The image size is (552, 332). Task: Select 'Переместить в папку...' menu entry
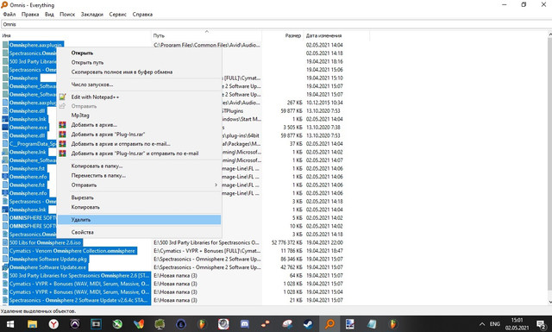98,175
